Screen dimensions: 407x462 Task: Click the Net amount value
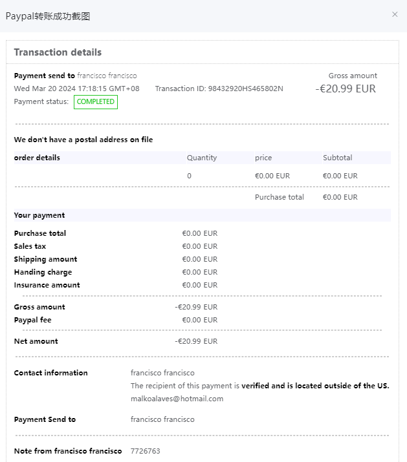pyautogui.click(x=196, y=341)
